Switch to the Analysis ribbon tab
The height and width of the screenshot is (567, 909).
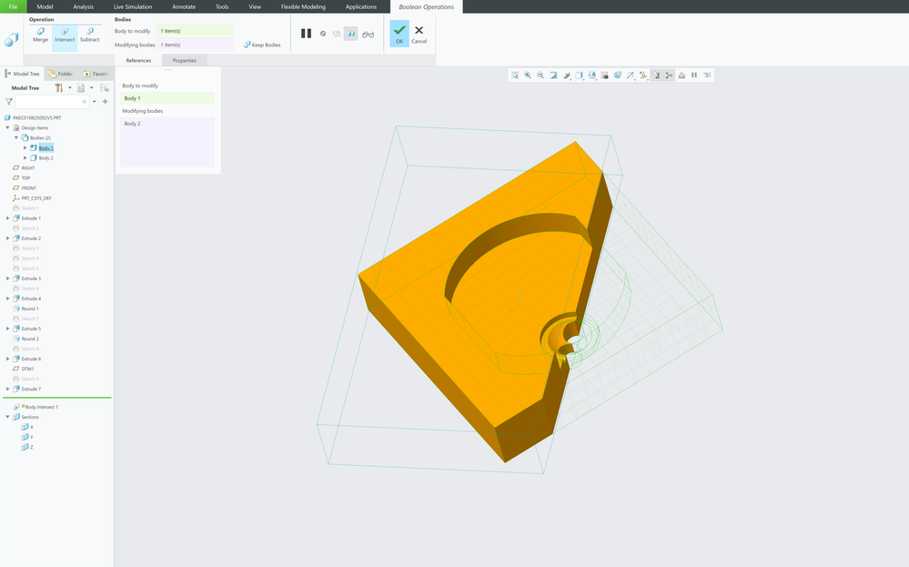(x=84, y=7)
